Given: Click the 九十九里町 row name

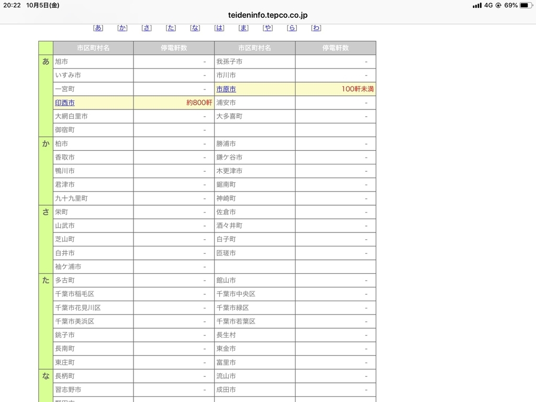Looking at the screenshot, I should point(71,198).
